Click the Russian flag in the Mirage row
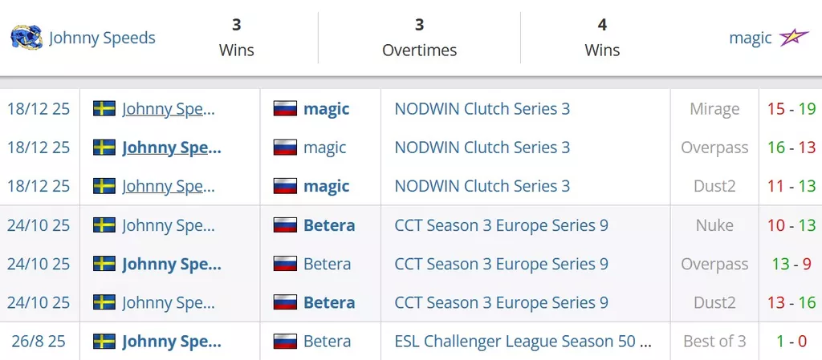Screen dimensions: 822x360 [x=286, y=109]
